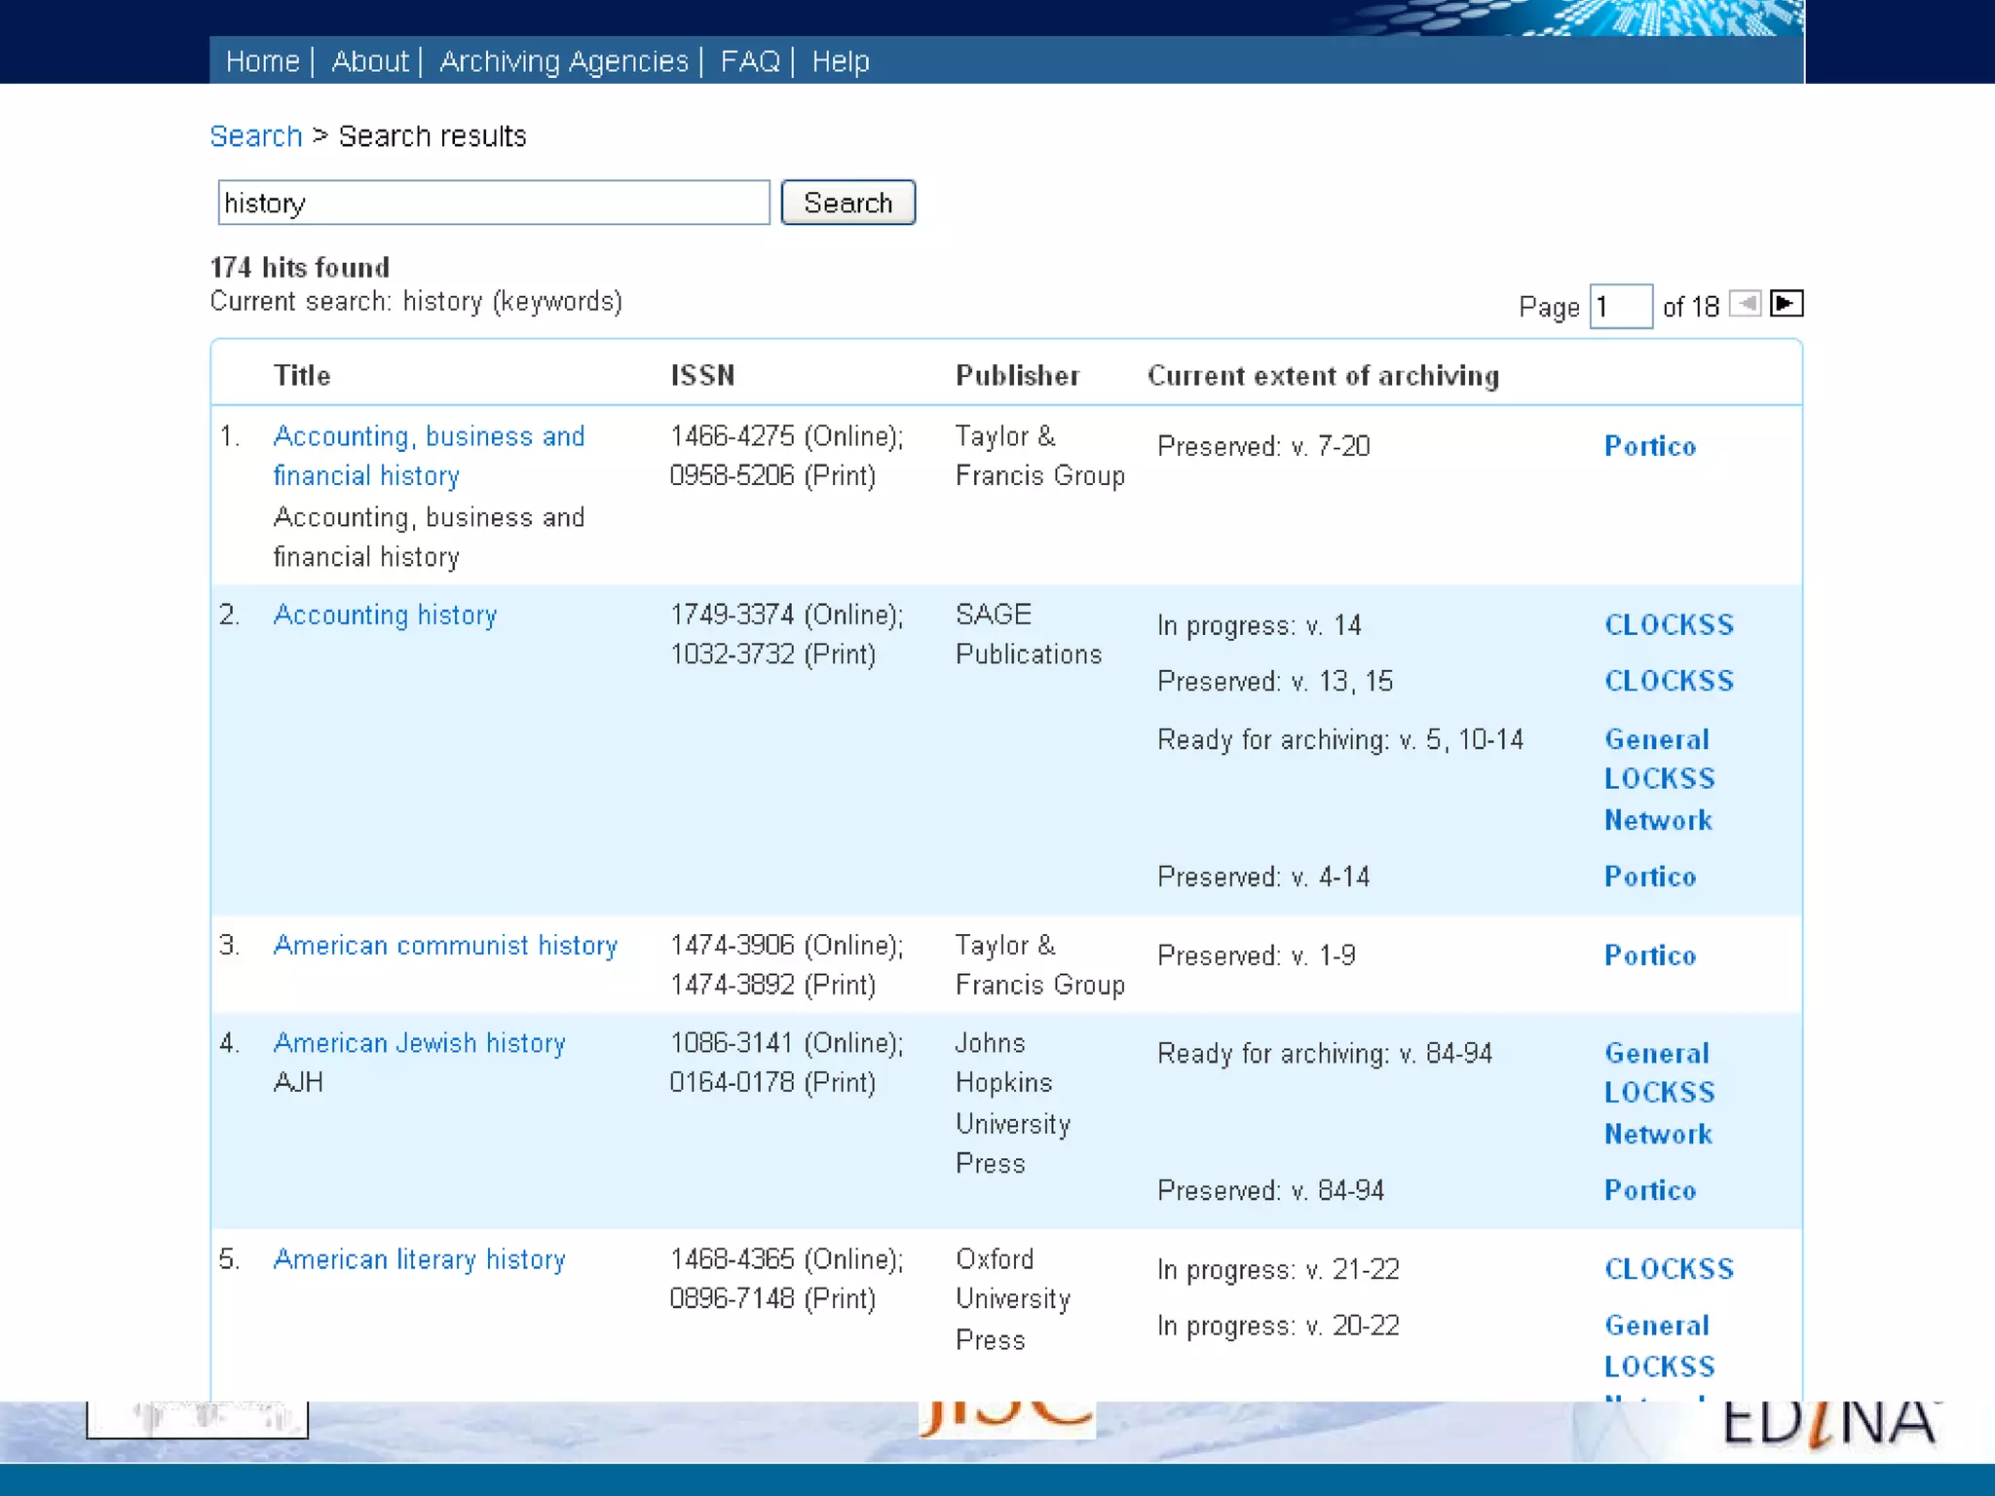
Task: Click the previous page arrow icon
Action: tap(1745, 304)
